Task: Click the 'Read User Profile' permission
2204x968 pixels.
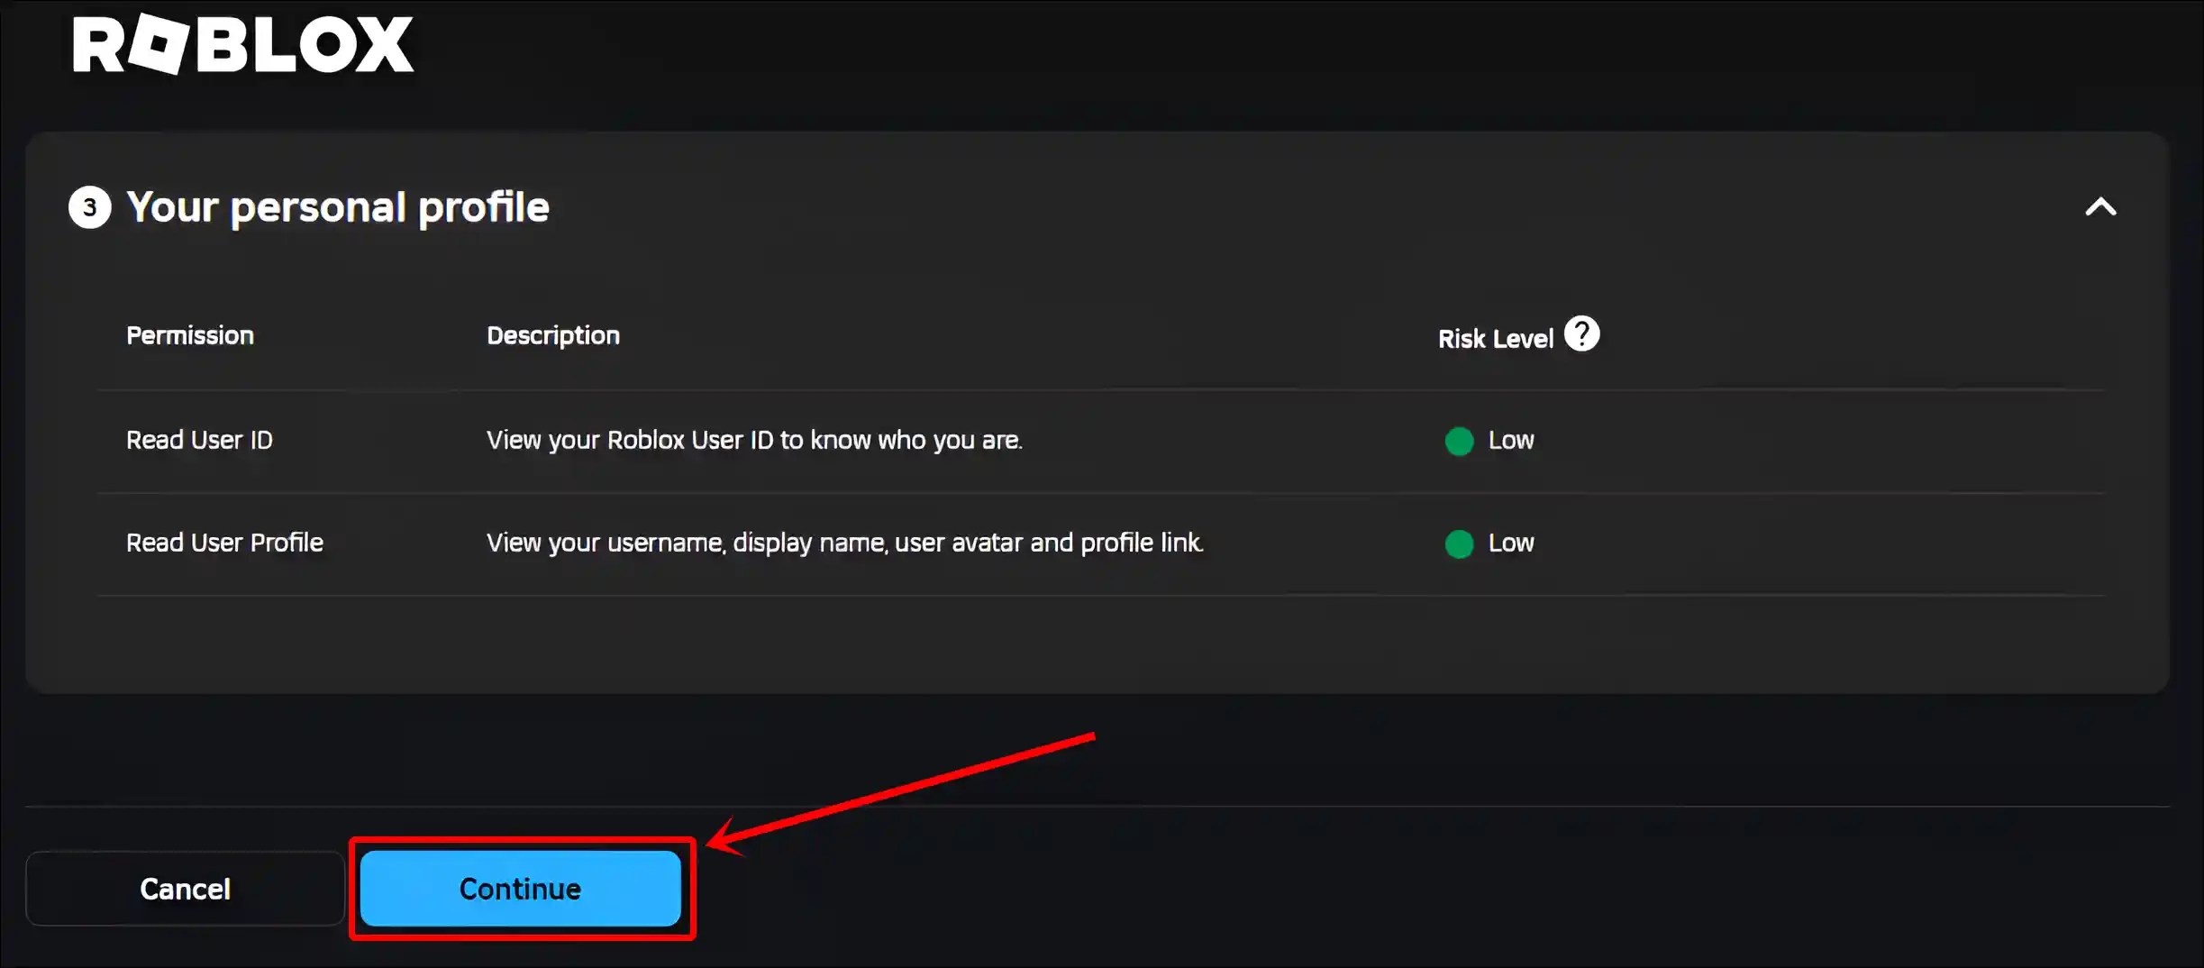Action: [224, 543]
